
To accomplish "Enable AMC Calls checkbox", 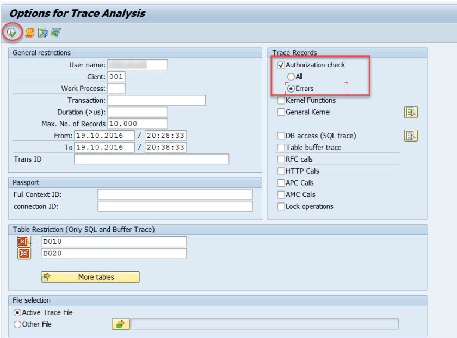I will click(x=281, y=194).
